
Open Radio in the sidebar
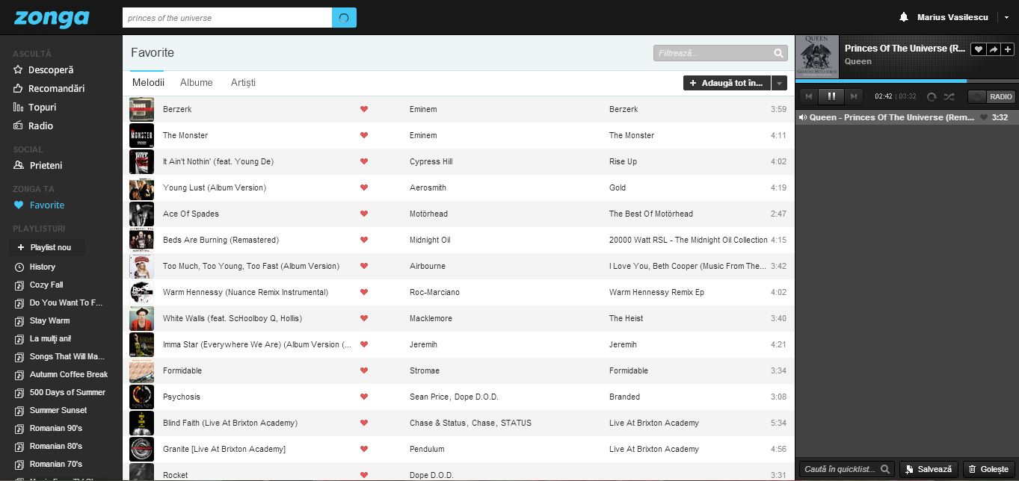point(33,125)
